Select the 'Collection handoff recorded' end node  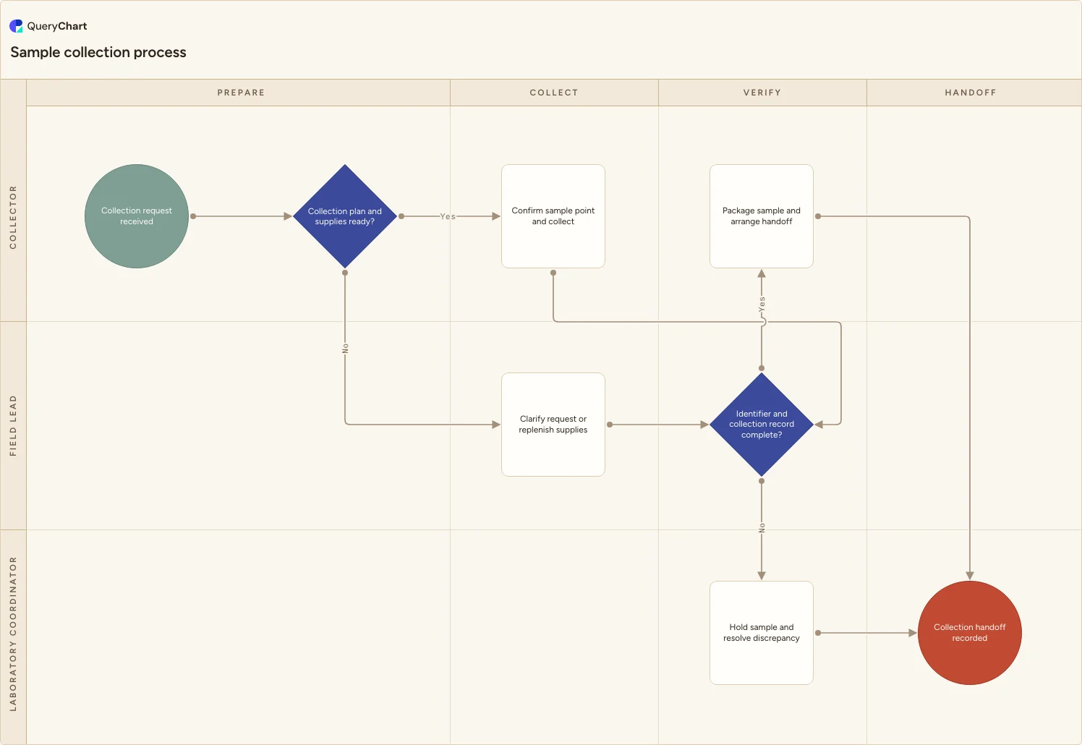(970, 633)
